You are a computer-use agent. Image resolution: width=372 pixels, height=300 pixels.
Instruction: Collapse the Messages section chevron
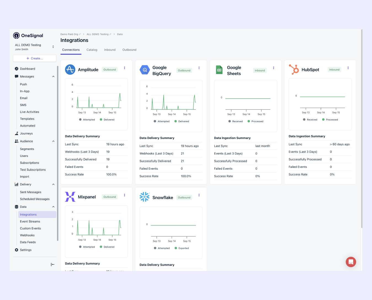click(53, 77)
